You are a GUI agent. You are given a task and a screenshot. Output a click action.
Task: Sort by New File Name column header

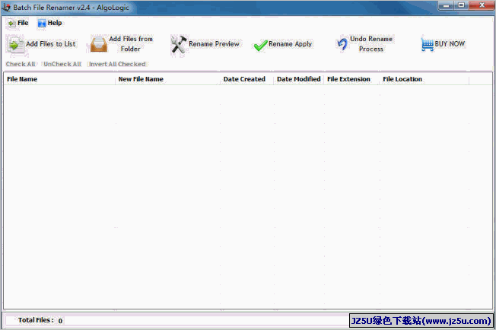167,79
